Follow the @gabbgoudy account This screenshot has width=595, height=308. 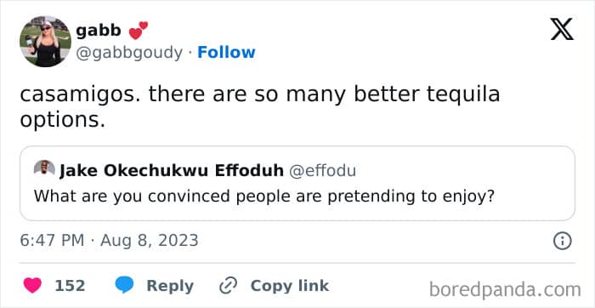227,53
